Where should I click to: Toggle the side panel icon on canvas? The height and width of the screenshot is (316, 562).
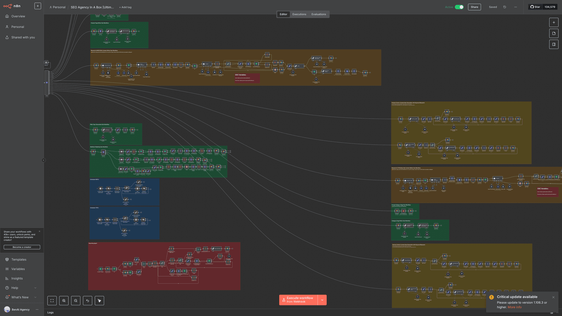(x=554, y=44)
